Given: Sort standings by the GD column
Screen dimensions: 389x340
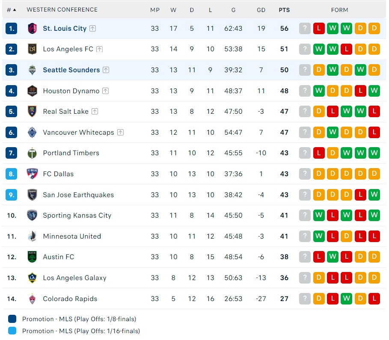Looking at the screenshot, I should [x=261, y=9].
